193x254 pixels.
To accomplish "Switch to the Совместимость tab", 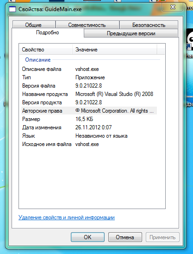I will (87, 25).
